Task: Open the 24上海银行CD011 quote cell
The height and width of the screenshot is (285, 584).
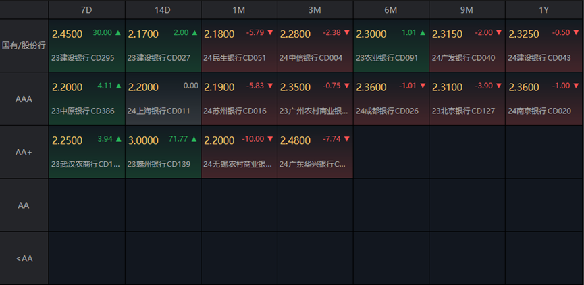Action: pos(163,99)
